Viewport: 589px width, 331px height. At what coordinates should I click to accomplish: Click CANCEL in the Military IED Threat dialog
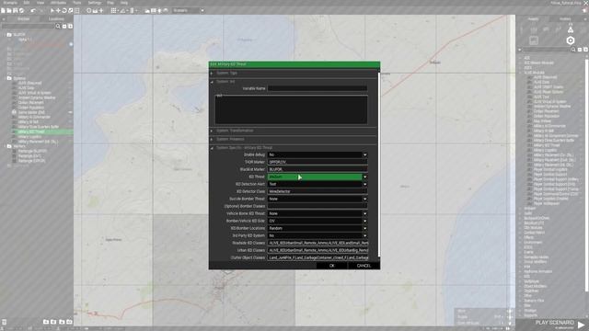coord(364,266)
